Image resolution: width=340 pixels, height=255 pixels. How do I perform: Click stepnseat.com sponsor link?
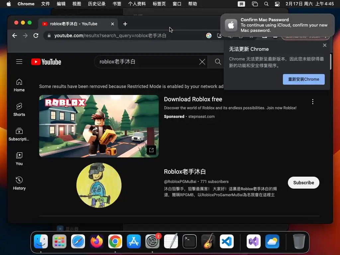[x=202, y=117]
